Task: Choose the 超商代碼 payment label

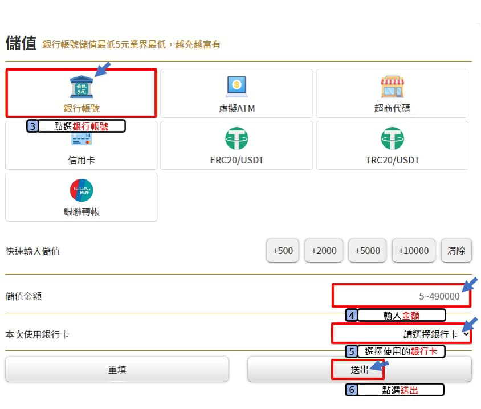Action: pos(392,108)
